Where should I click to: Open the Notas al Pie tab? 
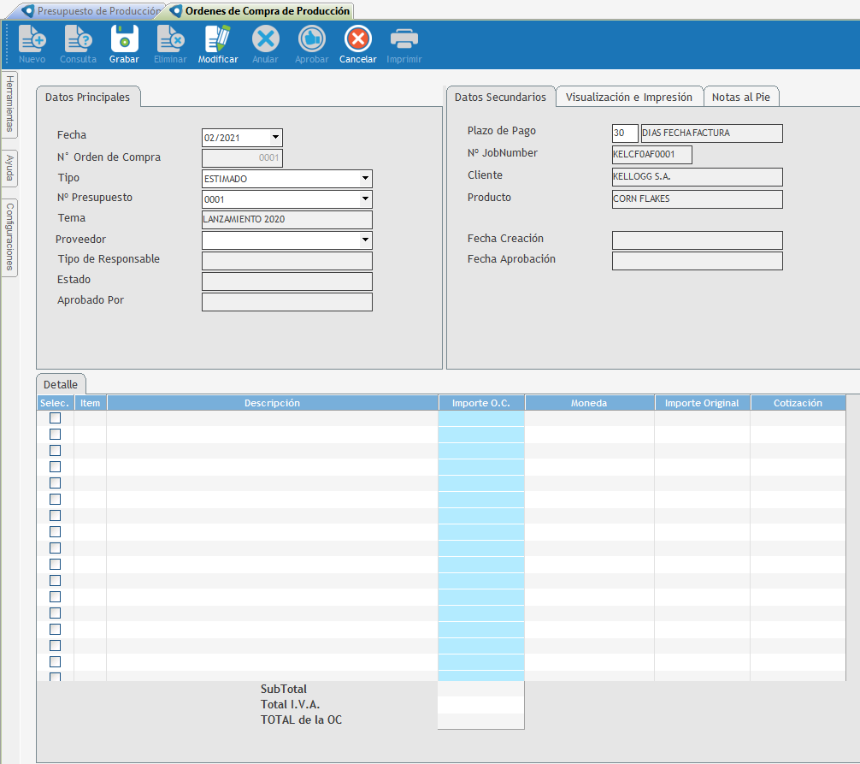(740, 98)
